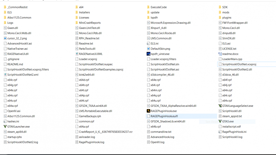
Task: Click the ELS folder icon
Action: 5,12
